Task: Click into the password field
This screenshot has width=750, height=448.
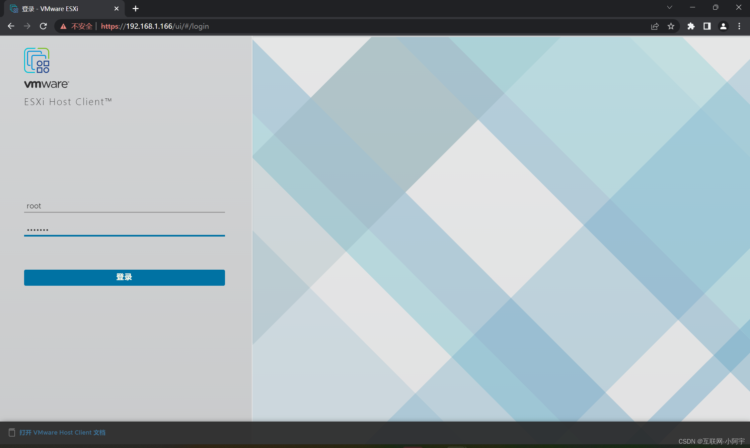Action: (x=124, y=230)
